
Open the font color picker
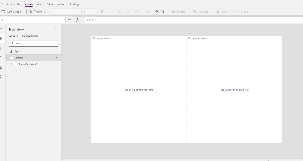[138, 12]
